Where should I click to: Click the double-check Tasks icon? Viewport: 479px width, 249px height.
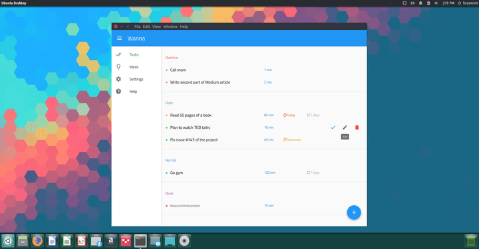click(x=118, y=54)
